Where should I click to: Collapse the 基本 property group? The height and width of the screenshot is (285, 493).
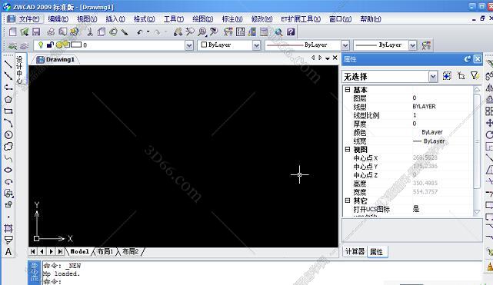(x=348, y=89)
